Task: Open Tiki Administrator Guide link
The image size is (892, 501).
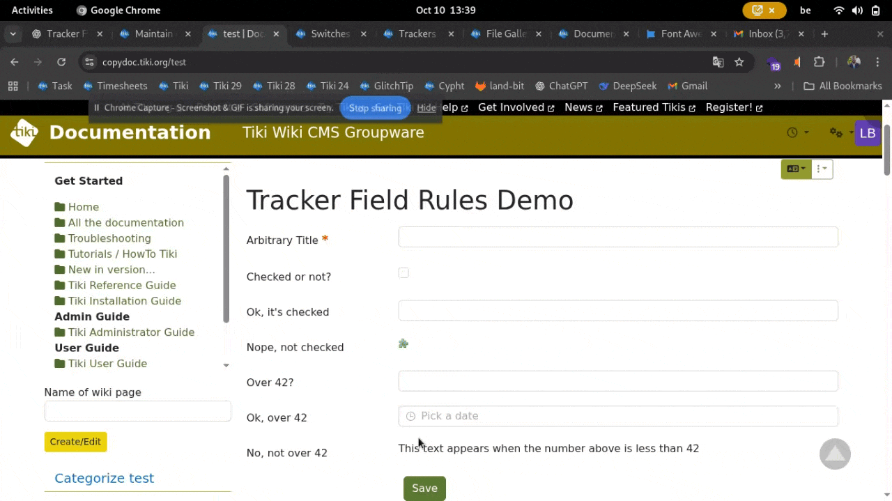Action: tap(131, 332)
